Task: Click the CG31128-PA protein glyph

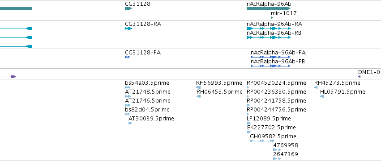Action: point(127,57)
